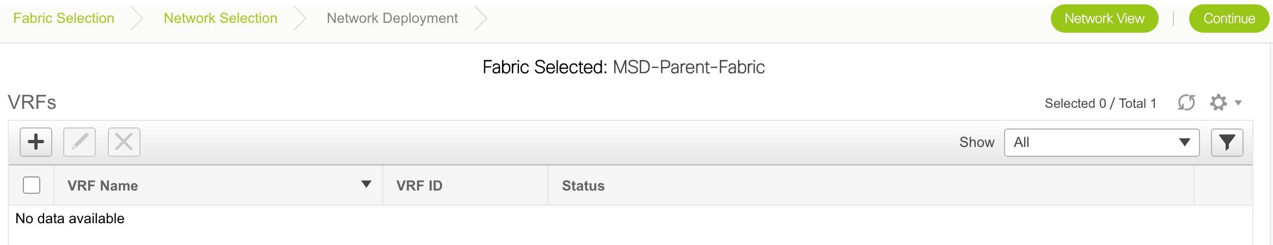This screenshot has height=245, width=1273.
Task: Open the Network Deployment step
Action: click(392, 18)
